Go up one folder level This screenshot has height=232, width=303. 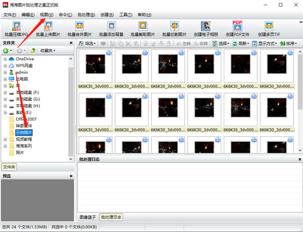(33, 50)
